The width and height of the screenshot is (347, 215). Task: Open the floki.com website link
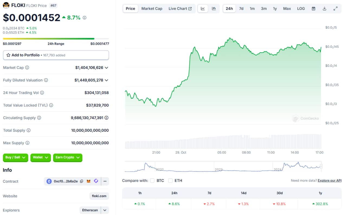tap(99, 196)
